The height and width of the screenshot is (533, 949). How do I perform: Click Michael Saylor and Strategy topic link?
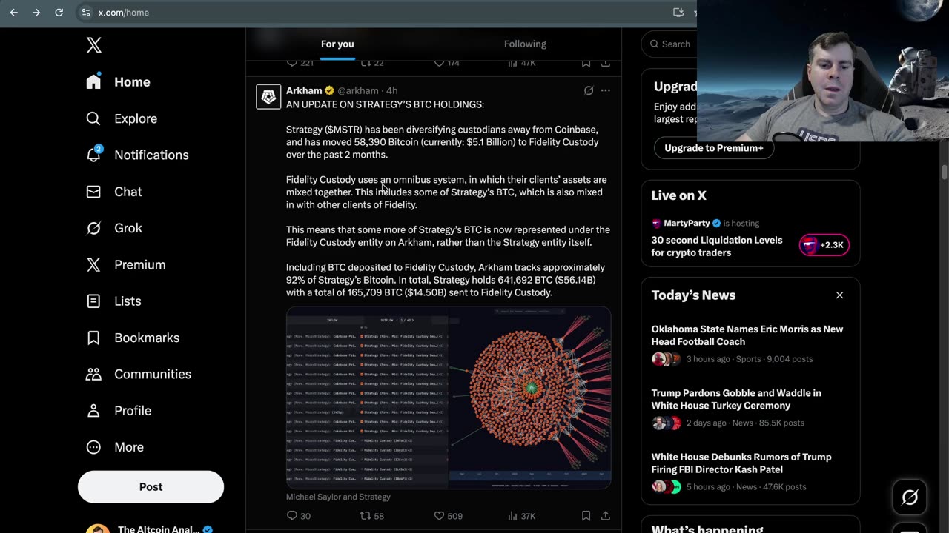pos(338,497)
